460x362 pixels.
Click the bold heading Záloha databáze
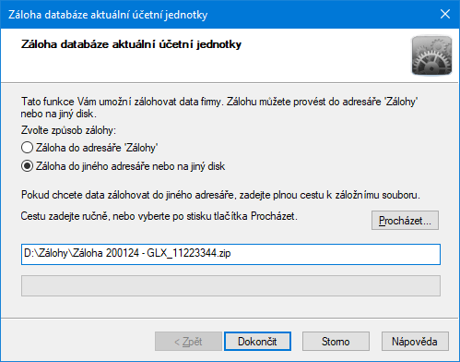coord(131,44)
